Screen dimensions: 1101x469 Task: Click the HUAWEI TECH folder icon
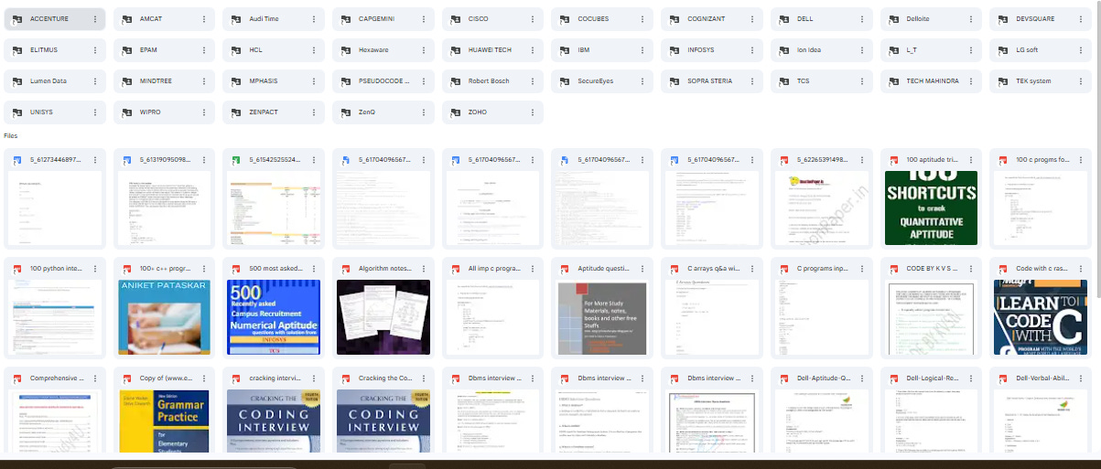[456, 49]
